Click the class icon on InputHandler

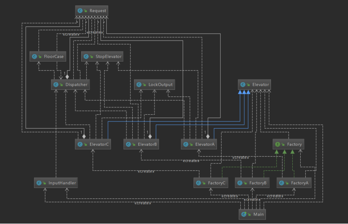point(39,183)
